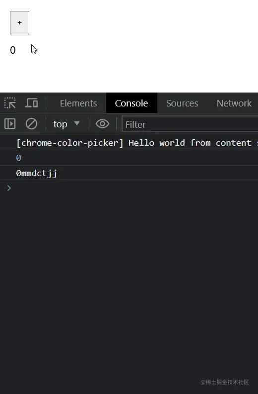Image resolution: width=258 pixels, height=394 pixels.
Task: Open the Sources tab
Action: coord(182,103)
